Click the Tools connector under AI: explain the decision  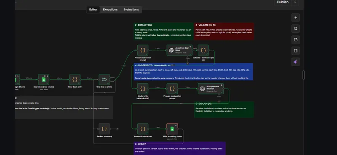219,102
